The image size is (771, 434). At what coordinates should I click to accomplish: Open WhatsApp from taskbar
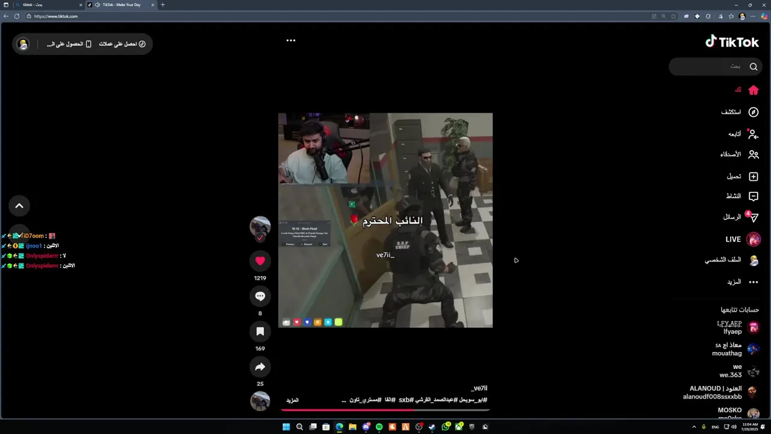coord(445,427)
